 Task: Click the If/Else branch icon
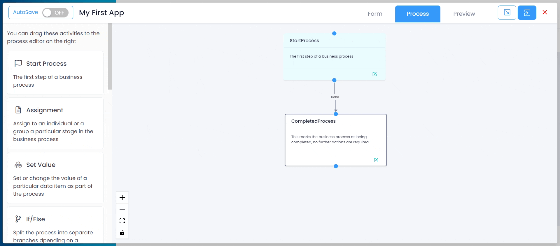click(x=18, y=219)
